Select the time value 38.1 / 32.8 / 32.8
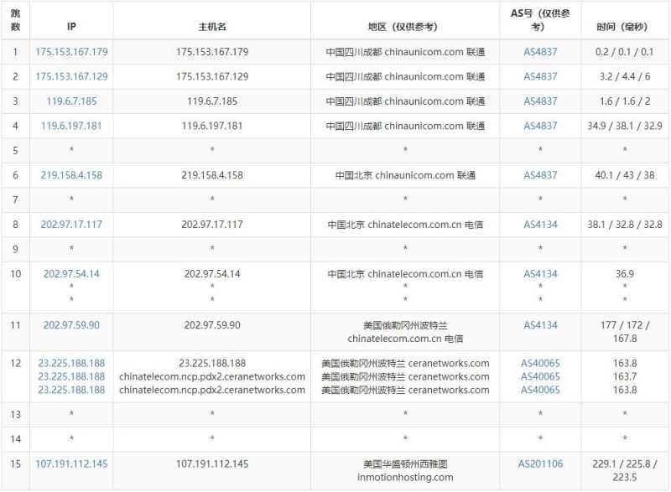Viewport: 671px width, 492px height. point(624,225)
